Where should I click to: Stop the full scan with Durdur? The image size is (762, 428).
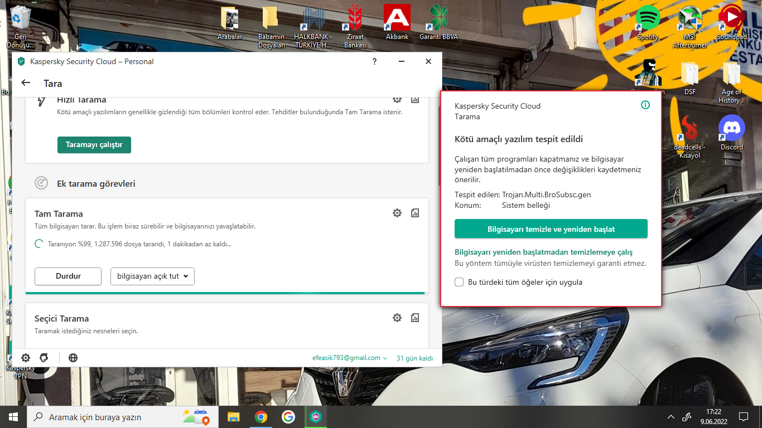click(x=68, y=276)
